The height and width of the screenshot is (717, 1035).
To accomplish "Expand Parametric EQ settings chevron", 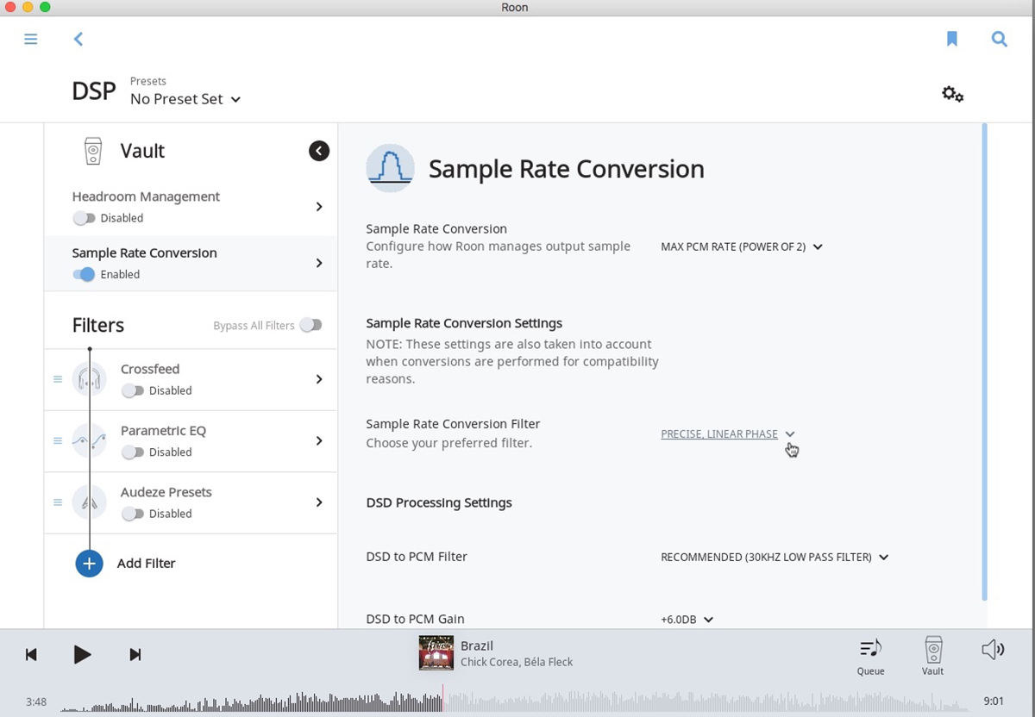I will 319,440.
